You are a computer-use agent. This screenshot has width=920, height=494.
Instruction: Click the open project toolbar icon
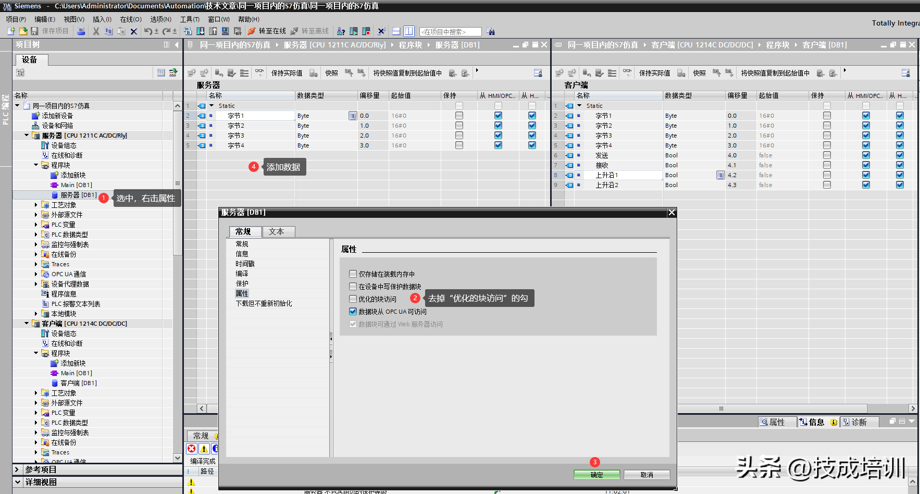23,31
